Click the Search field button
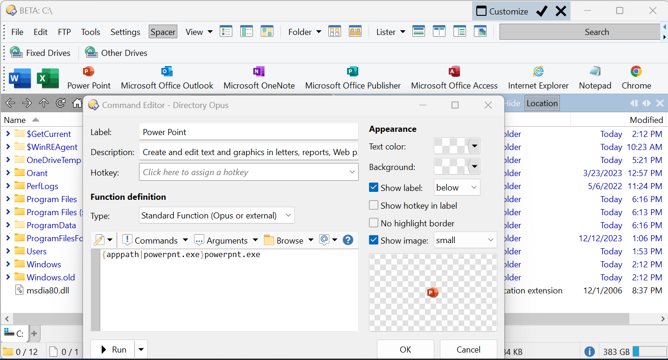Image resolution: width=668 pixels, height=360 pixels. pyautogui.click(x=580, y=32)
